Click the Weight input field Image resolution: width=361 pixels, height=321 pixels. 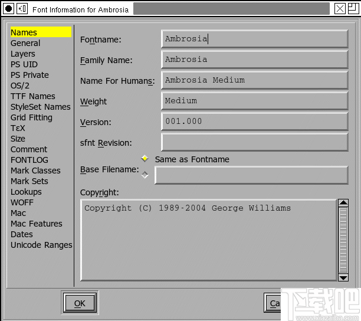pyautogui.click(x=255, y=101)
